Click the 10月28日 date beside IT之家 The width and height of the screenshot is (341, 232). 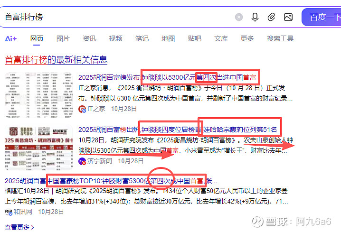click(124, 109)
